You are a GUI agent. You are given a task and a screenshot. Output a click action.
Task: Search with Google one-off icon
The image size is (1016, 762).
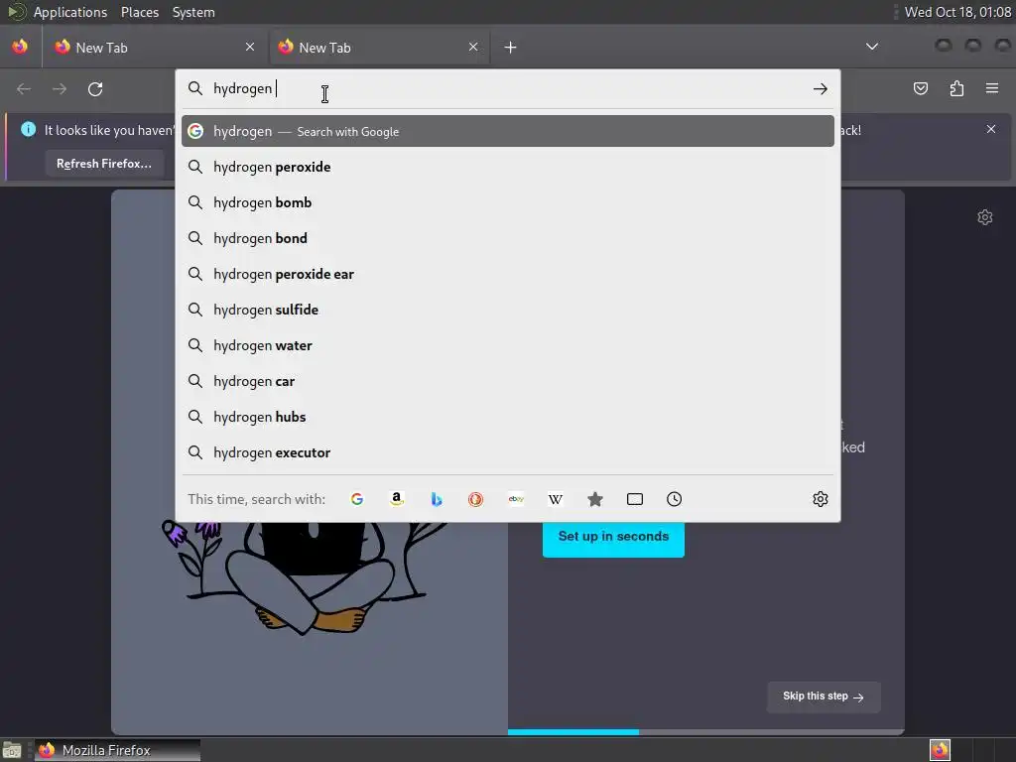pos(357,499)
